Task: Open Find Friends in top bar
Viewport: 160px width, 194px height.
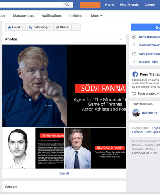Action: click(x=129, y=5)
